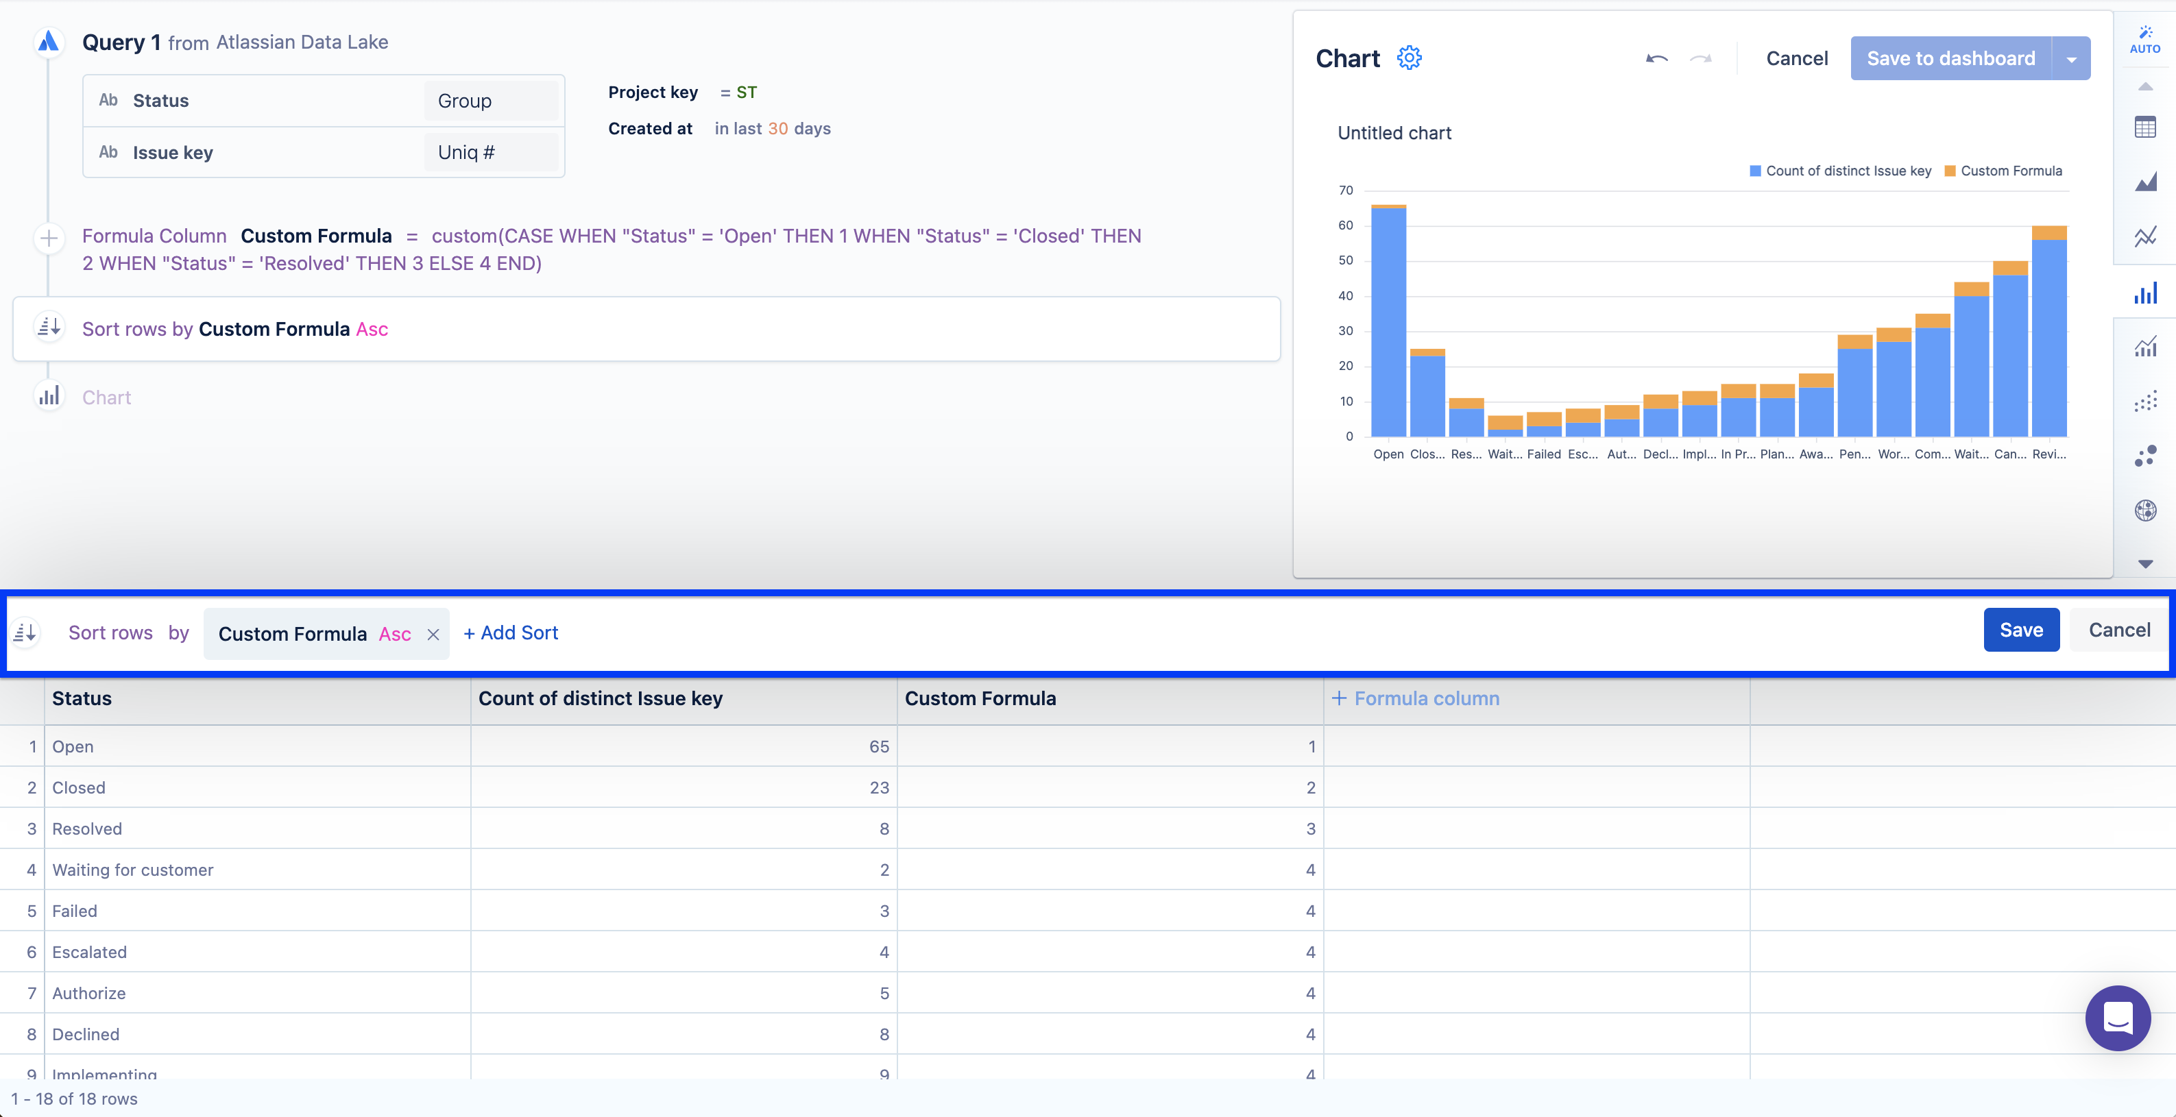The height and width of the screenshot is (1117, 2176).
Task: Click the AUTO chart type option
Action: (2144, 39)
